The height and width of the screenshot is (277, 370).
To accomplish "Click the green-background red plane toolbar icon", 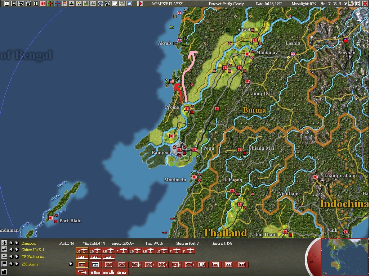I will [50, 4].
